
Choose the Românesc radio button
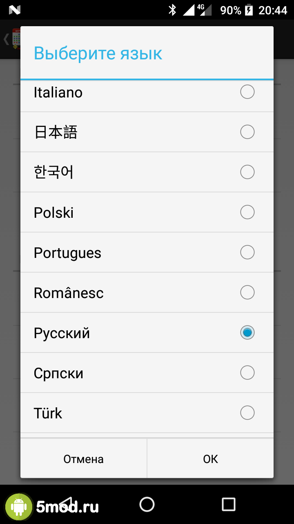click(x=247, y=292)
